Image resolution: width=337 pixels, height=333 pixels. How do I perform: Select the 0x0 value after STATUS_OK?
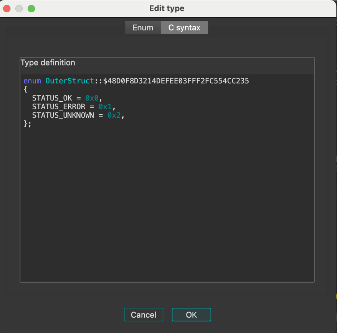tap(92, 98)
